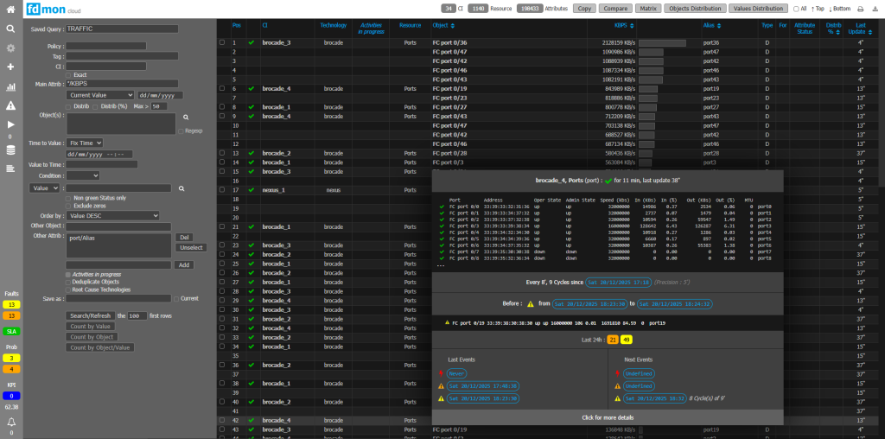
Task: Click the magnifier next to Object(s) box
Action: 185,116
